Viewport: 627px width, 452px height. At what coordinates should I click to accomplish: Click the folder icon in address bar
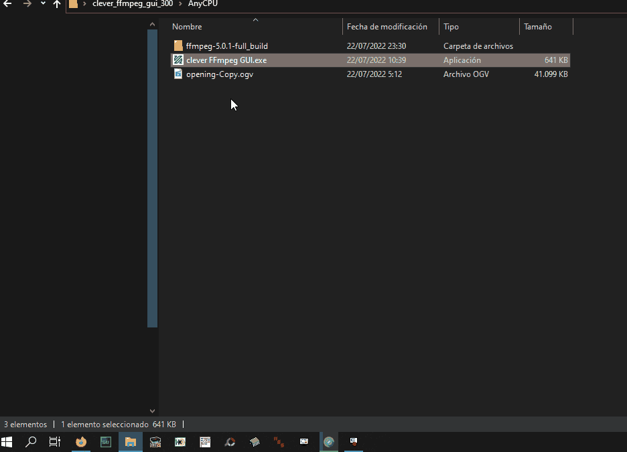pyautogui.click(x=73, y=4)
